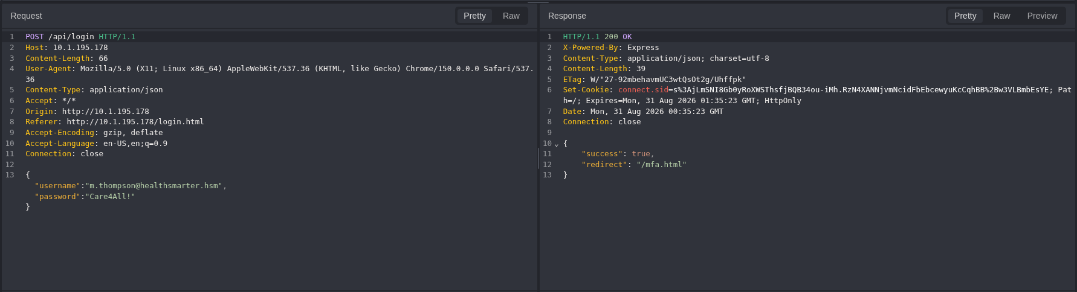
Task: Click the request Content-Length: 66 header
Action: coord(66,59)
